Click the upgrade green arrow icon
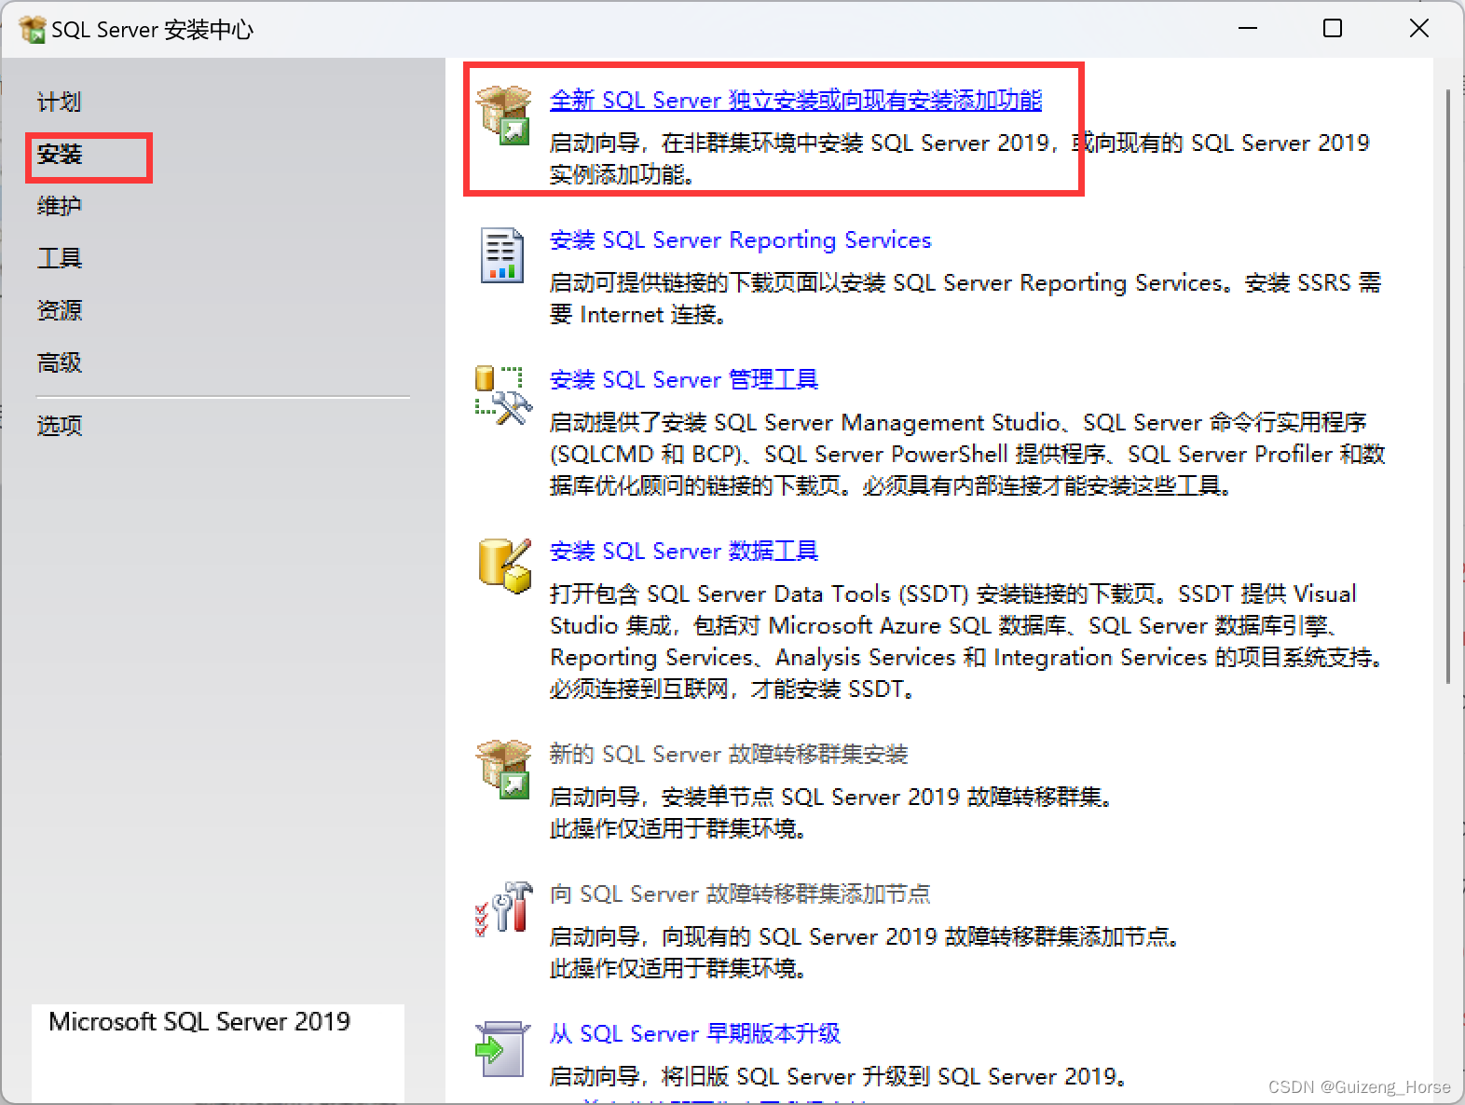The image size is (1465, 1105). coord(502,1049)
